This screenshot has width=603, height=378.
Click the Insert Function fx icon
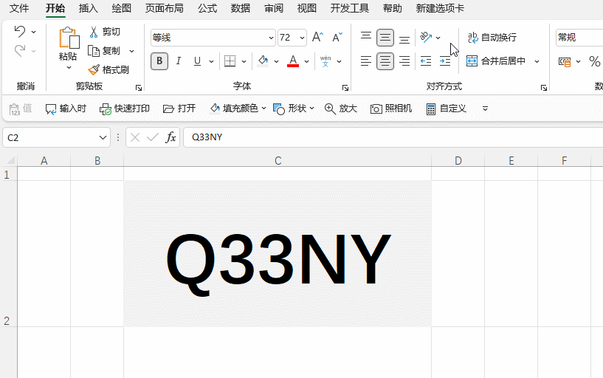[170, 137]
